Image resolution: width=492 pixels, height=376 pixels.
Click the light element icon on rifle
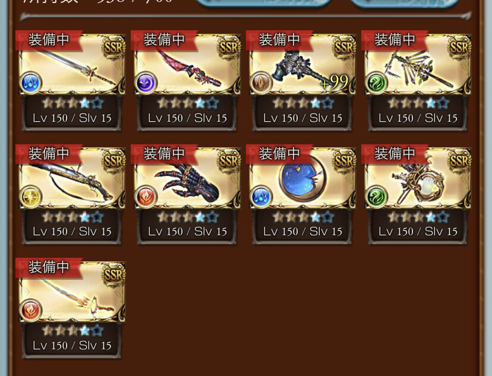pos(31,197)
